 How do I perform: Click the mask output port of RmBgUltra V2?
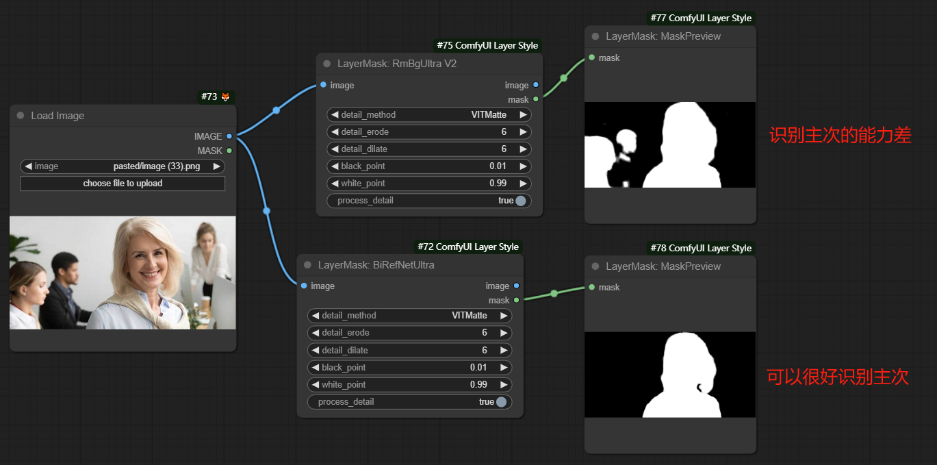[535, 99]
